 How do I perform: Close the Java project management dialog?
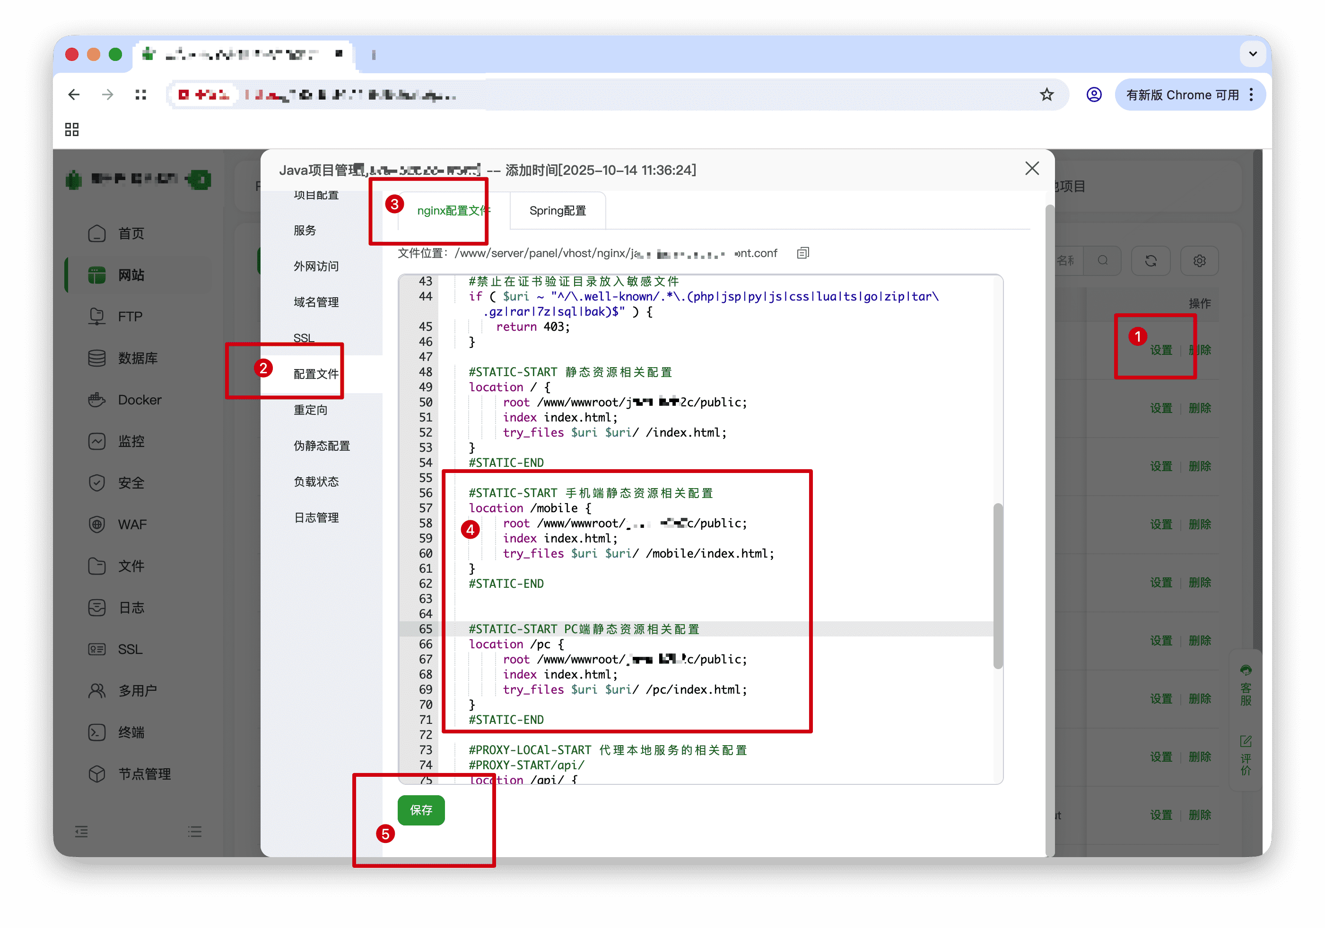pos(1032,168)
